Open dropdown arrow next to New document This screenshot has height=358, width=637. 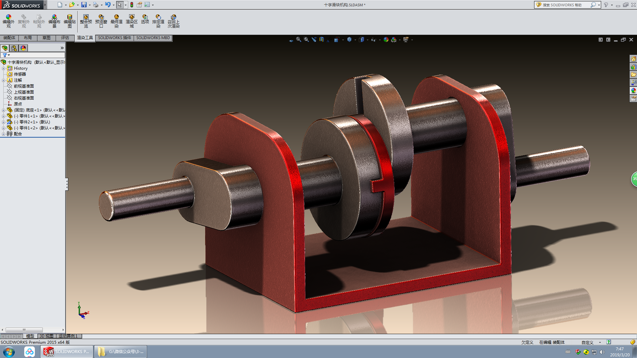pos(66,5)
